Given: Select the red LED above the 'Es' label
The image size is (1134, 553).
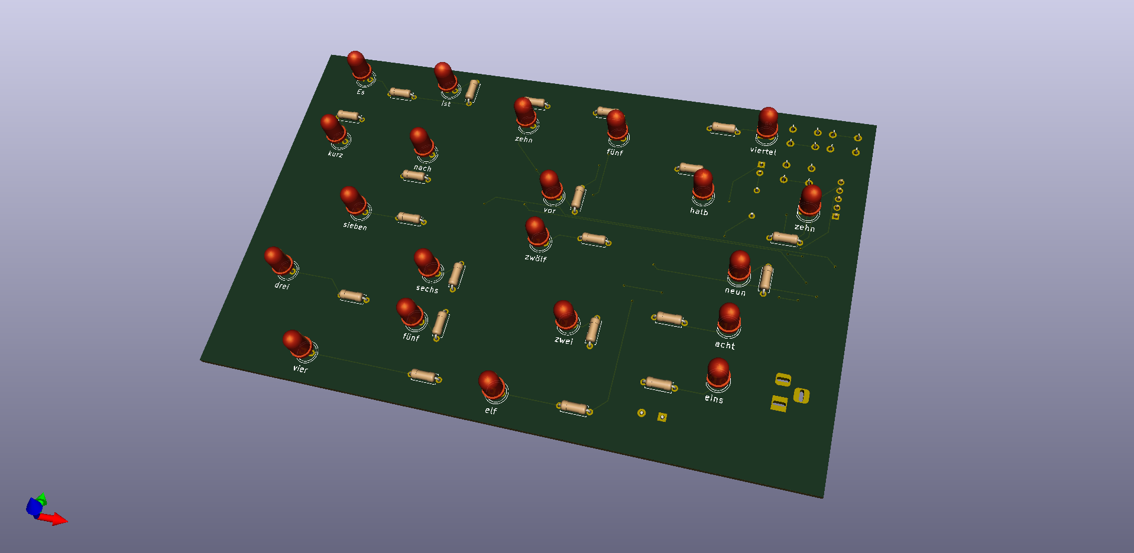Looking at the screenshot, I should [359, 66].
